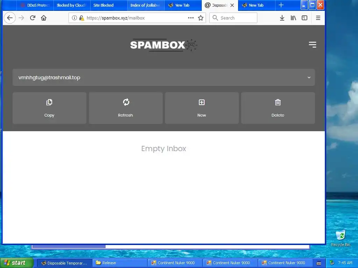This screenshot has height=268, width=358.
Task: Open the downloads panel
Action: (x=282, y=18)
